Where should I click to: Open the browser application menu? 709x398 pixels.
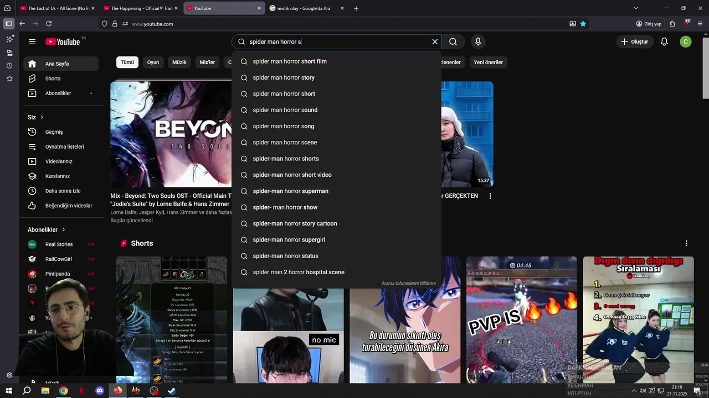click(x=700, y=24)
